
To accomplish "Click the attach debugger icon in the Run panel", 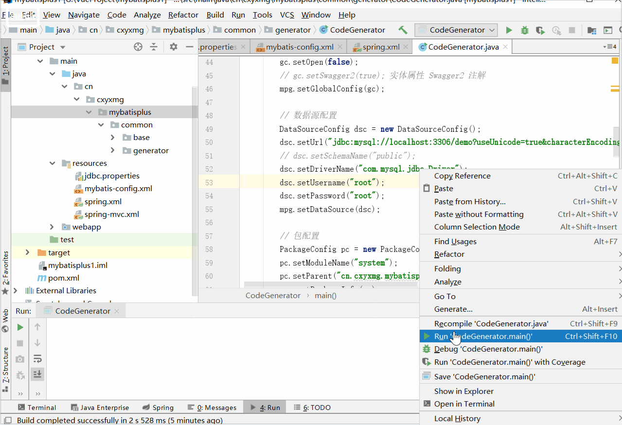I will coord(20,375).
